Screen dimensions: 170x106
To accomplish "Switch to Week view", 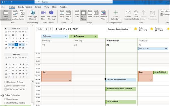I will [x=90, y=14].
